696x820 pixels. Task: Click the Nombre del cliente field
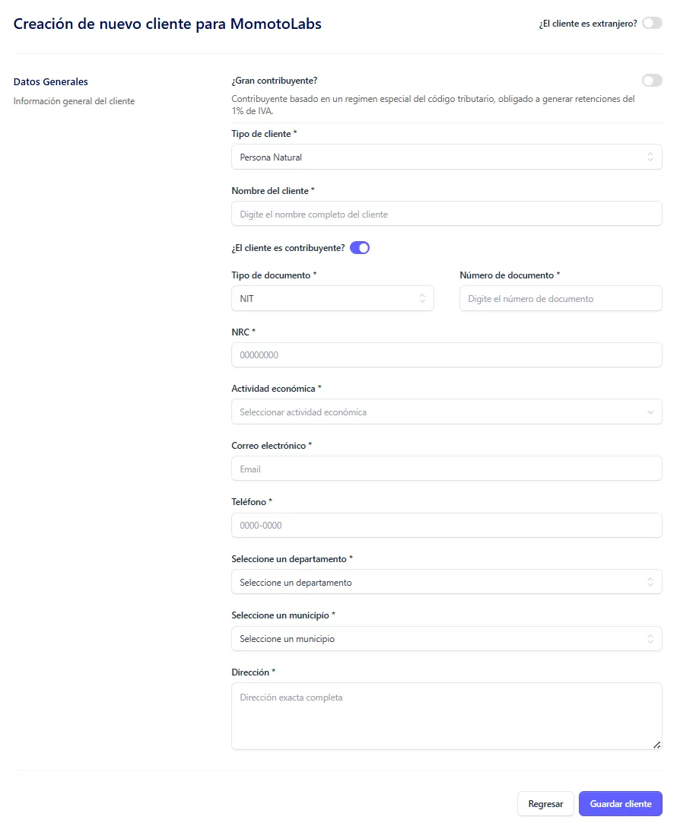(446, 215)
